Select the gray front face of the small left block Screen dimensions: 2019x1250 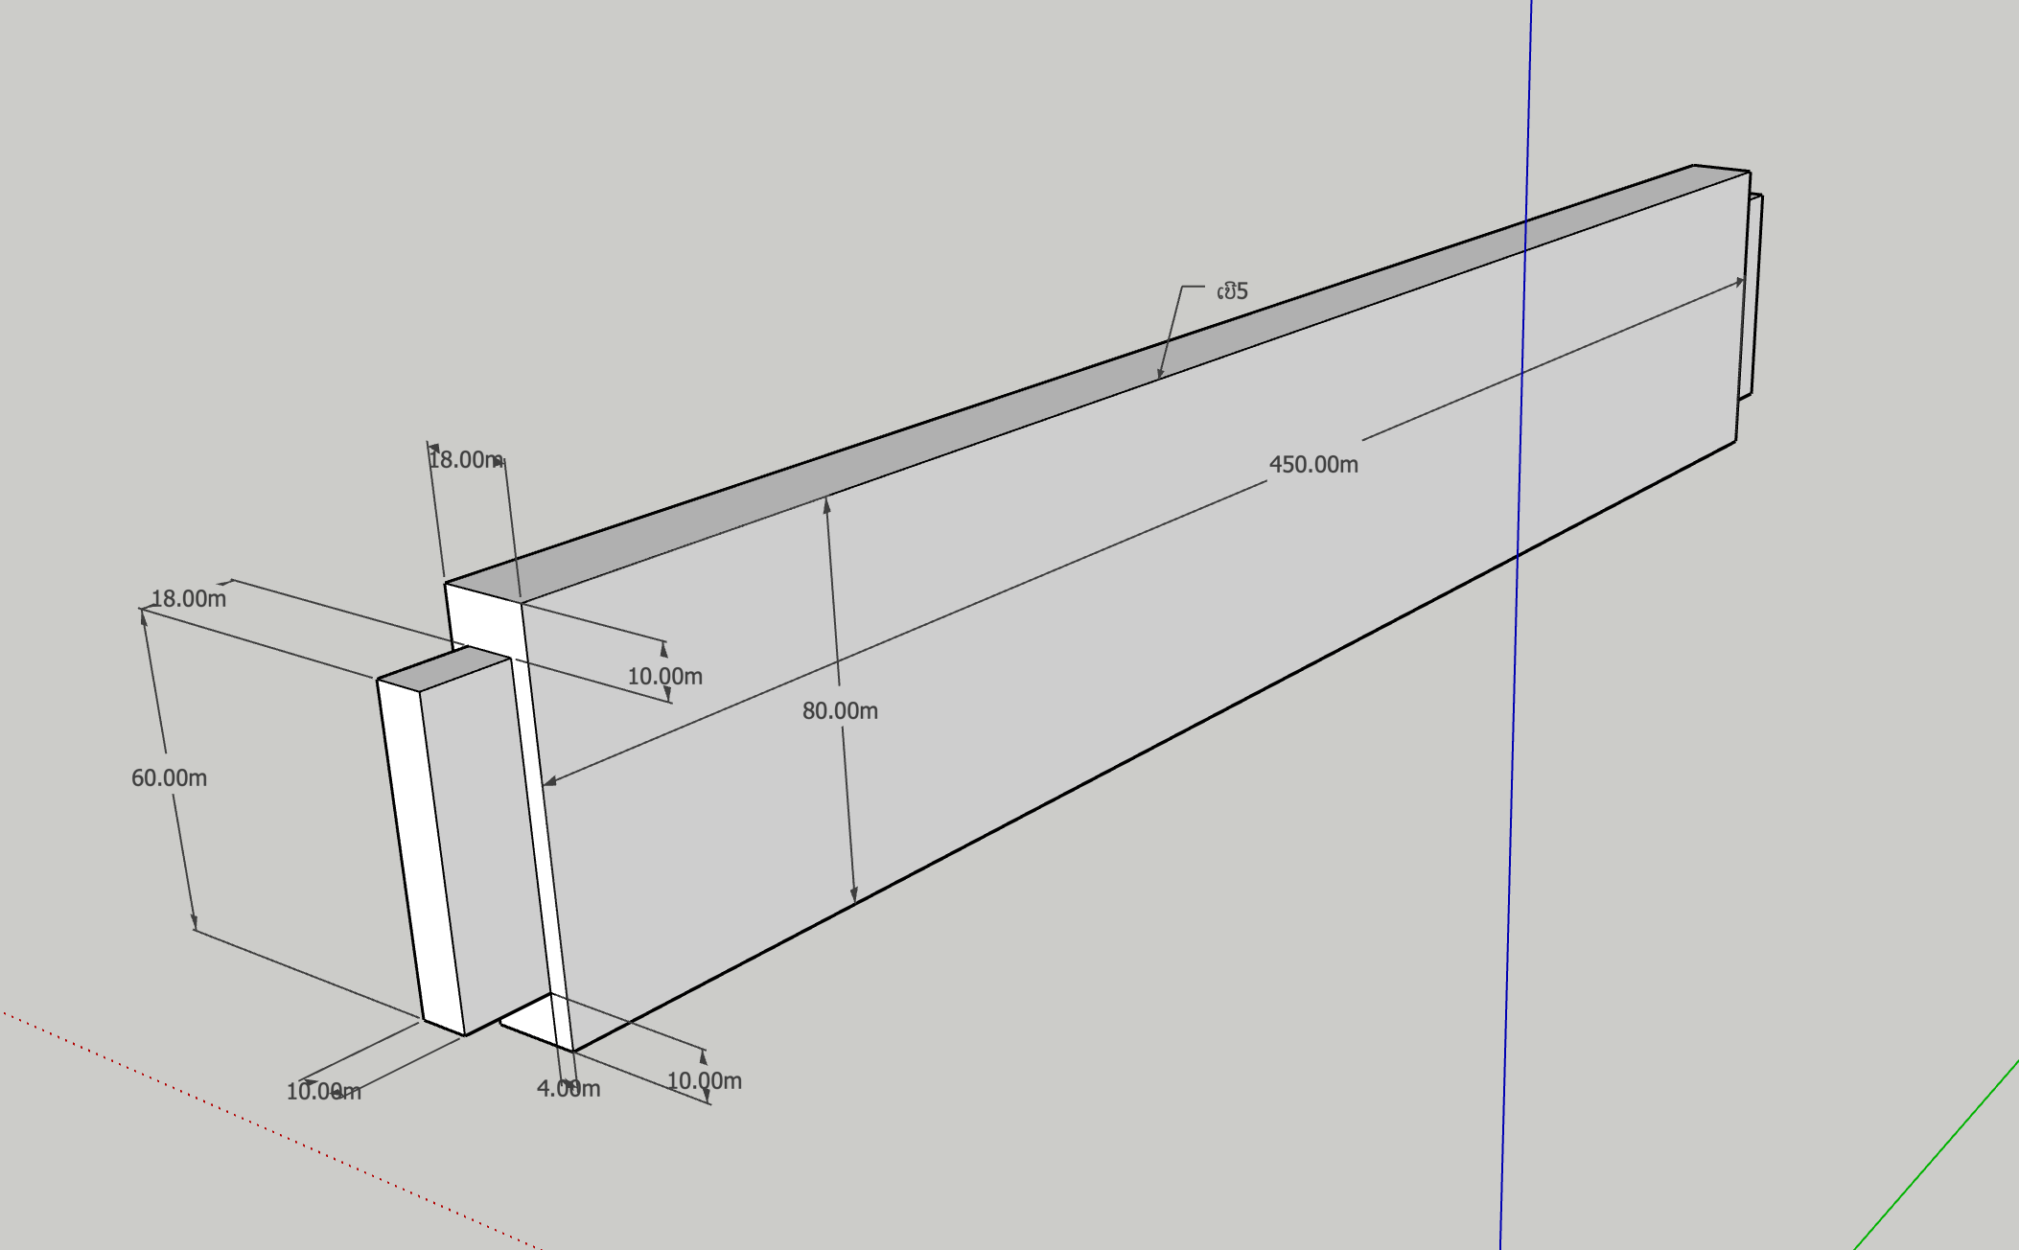[484, 844]
